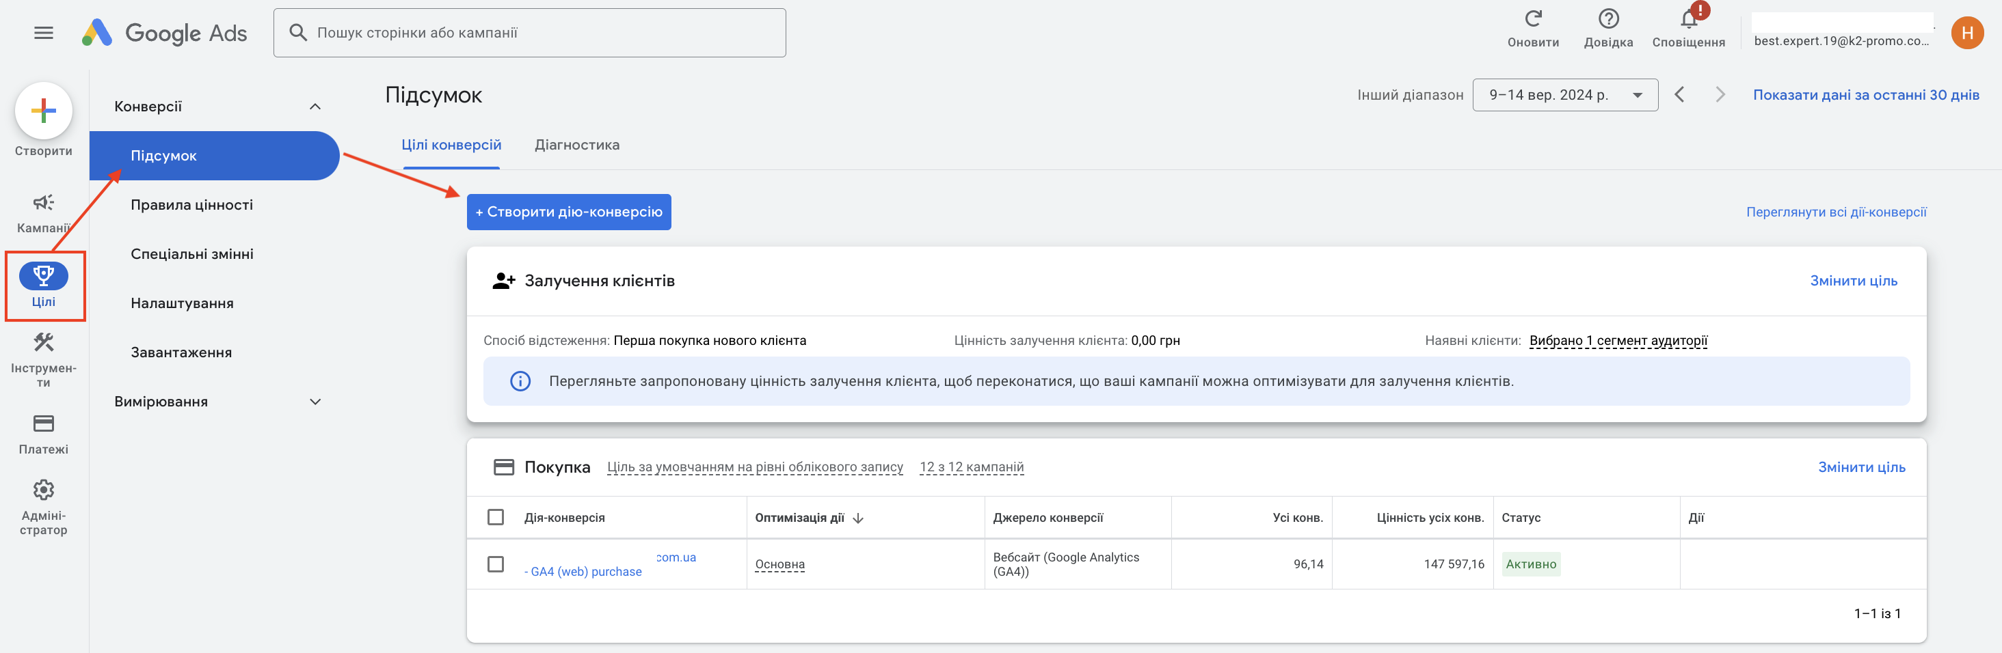
Task: Click Створити дію-конверсію button
Action: (x=568, y=212)
